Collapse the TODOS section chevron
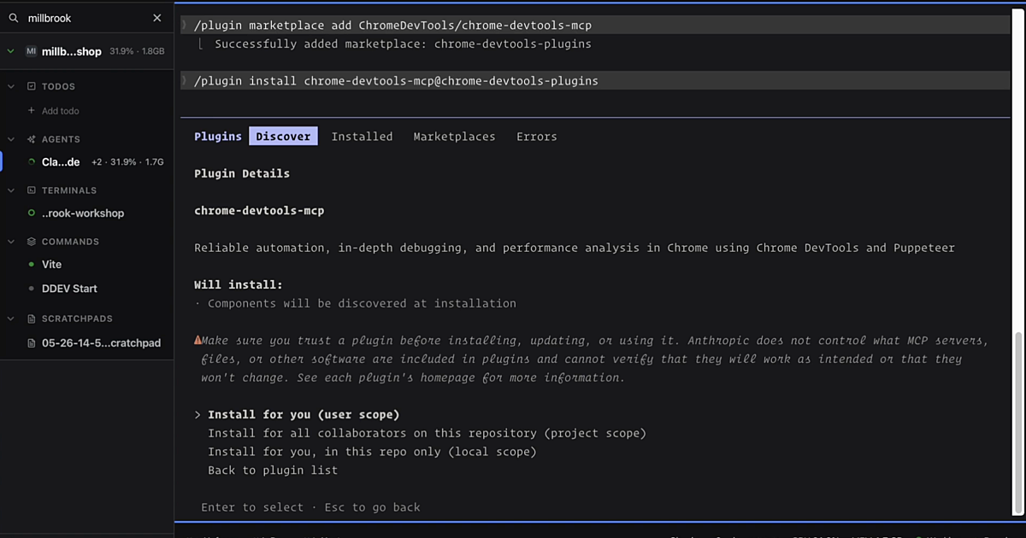1026x538 pixels. (x=11, y=86)
